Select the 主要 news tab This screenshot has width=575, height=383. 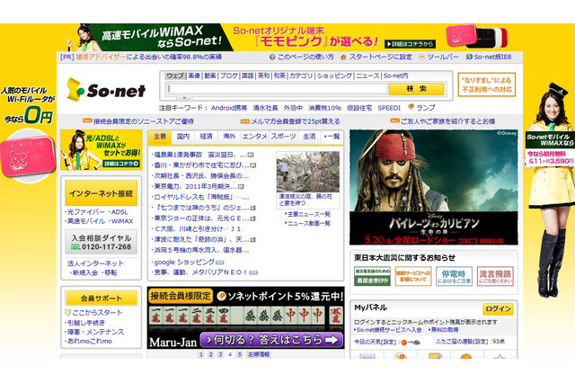pos(160,137)
